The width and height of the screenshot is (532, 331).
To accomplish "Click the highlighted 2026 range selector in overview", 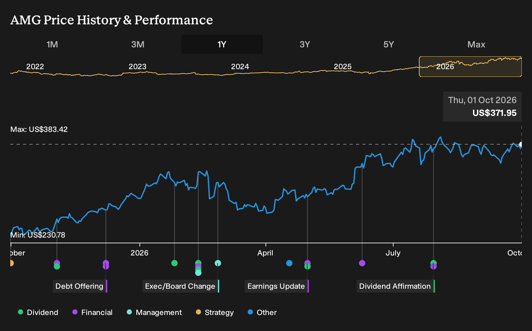I will click(470, 67).
